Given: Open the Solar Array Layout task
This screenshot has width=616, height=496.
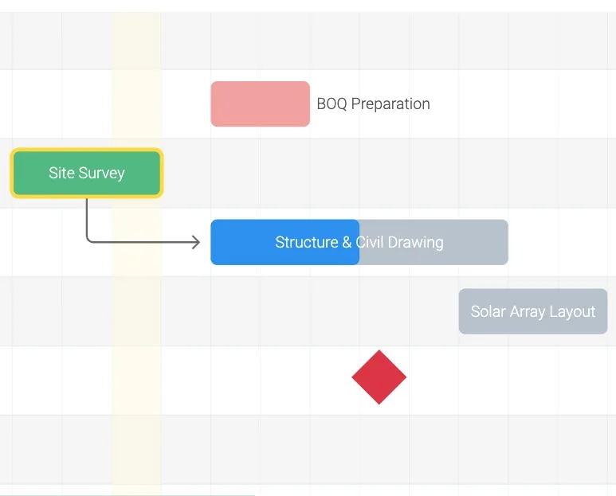Looking at the screenshot, I should [532, 311].
